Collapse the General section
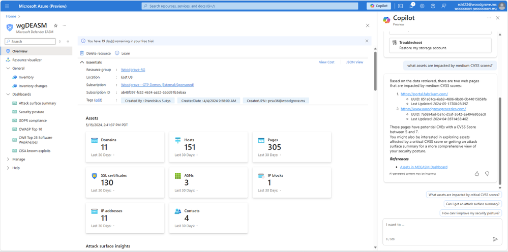 coord(8,68)
